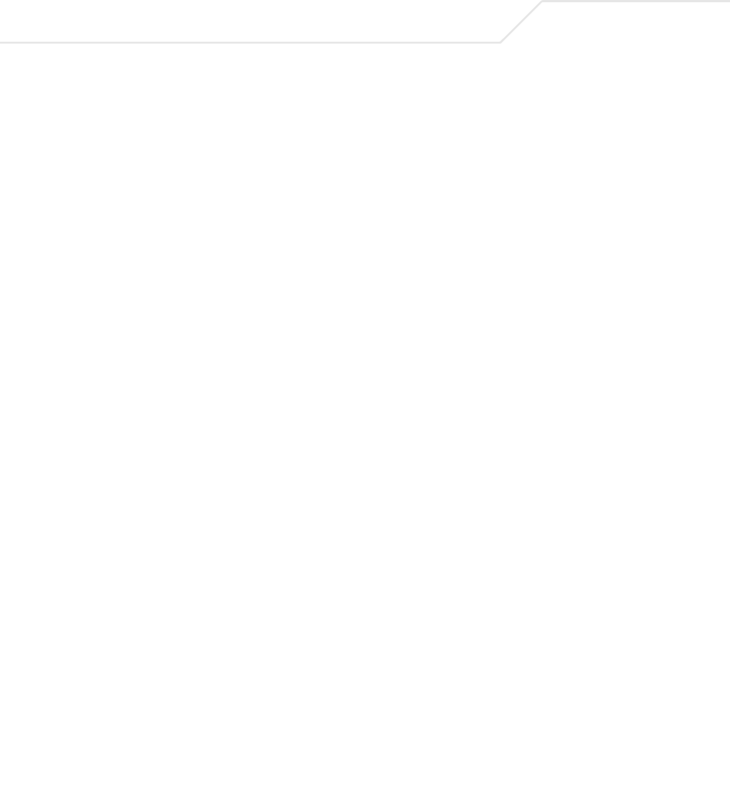
Task: Click the empty header strip above the line
Action: pyautogui.click(x=250, y=20)
